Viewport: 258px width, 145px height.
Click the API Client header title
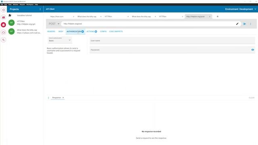(x=50, y=9)
